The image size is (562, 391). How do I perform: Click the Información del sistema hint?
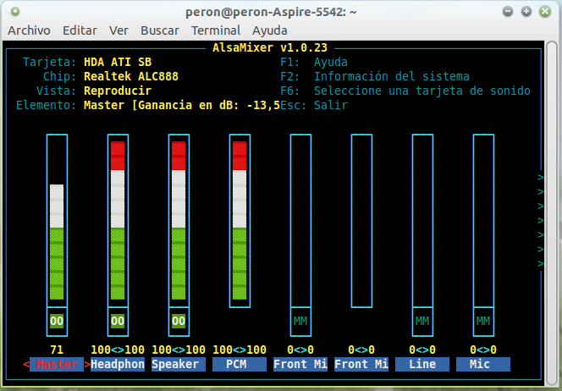click(391, 76)
